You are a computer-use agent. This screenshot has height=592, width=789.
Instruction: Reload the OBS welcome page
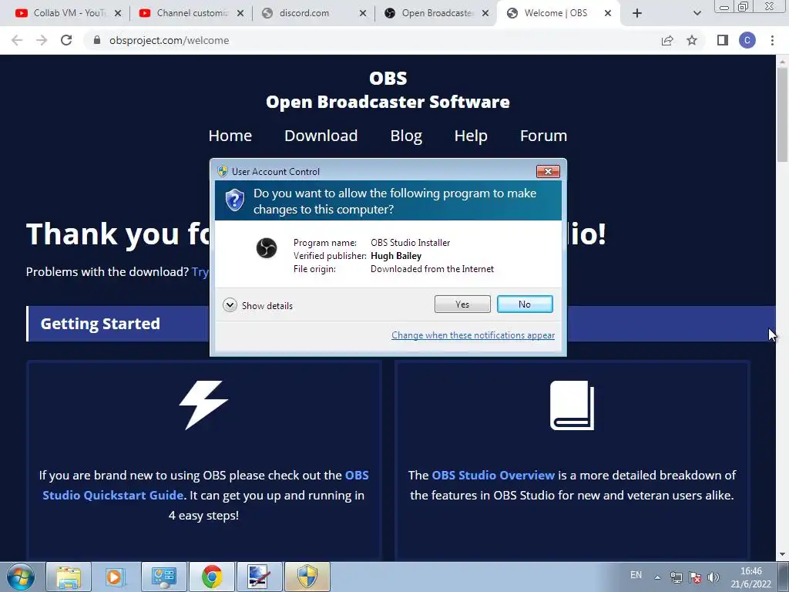66,40
